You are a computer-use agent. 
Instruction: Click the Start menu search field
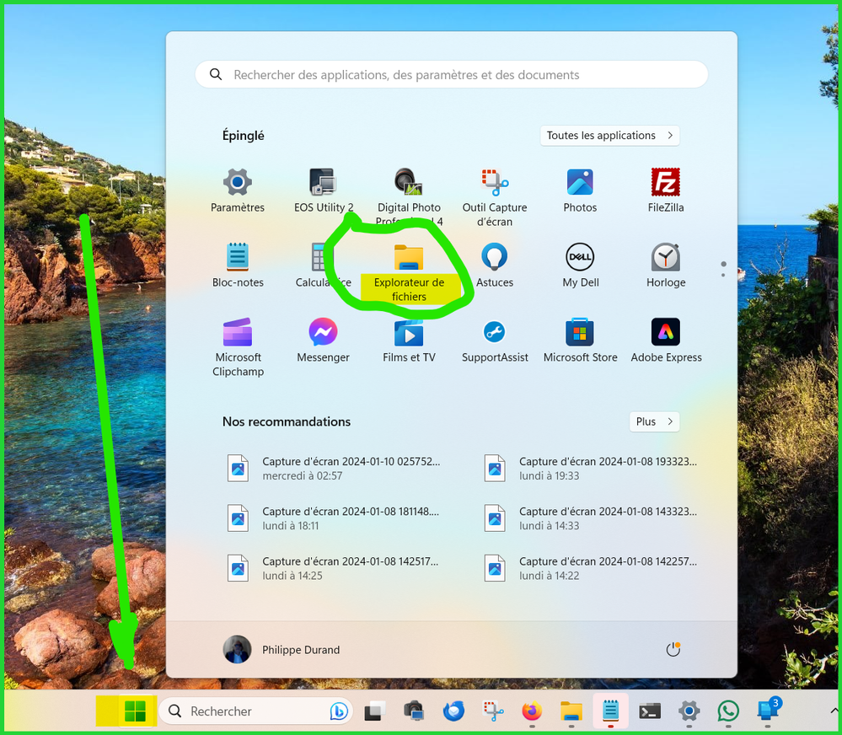point(452,75)
